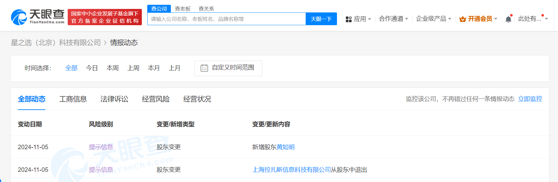Switch to the 经营风险 tab
This screenshot has width=558, height=182.
pos(156,99)
